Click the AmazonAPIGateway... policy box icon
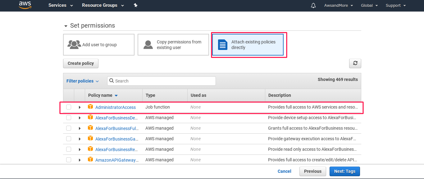The width and height of the screenshot is (424, 179). pos(90,159)
